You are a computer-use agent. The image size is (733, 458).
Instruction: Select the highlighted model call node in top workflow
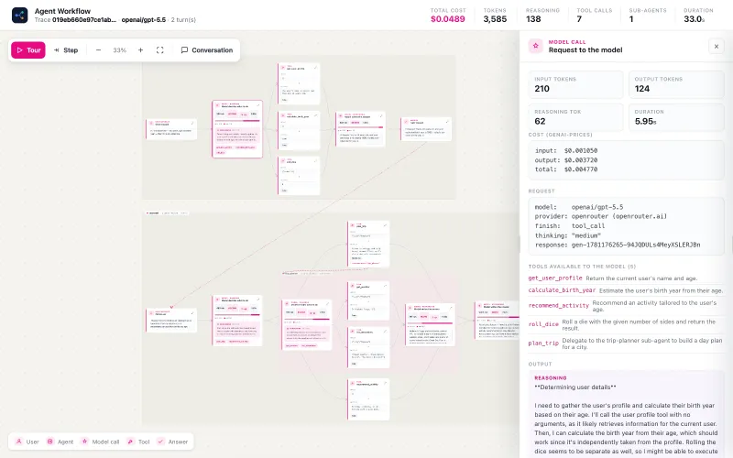[x=237, y=129]
